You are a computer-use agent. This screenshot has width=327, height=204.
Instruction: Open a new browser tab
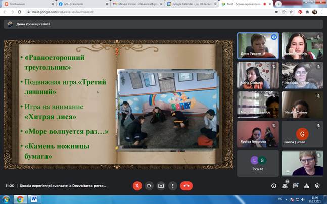278,4
